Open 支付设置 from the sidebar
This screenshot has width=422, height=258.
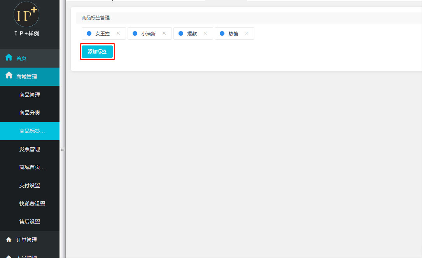pyautogui.click(x=30, y=185)
